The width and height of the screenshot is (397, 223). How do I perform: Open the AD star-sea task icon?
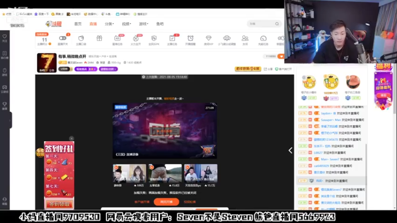(117, 38)
